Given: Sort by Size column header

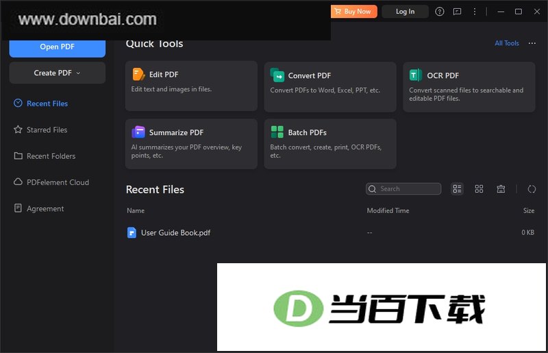Looking at the screenshot, I should (x=528, y=210).
